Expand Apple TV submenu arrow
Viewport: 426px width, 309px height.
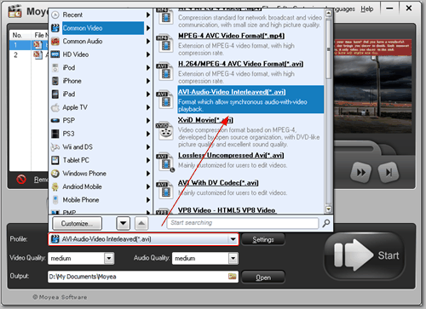pyautogui.click(x=148, y=107)
